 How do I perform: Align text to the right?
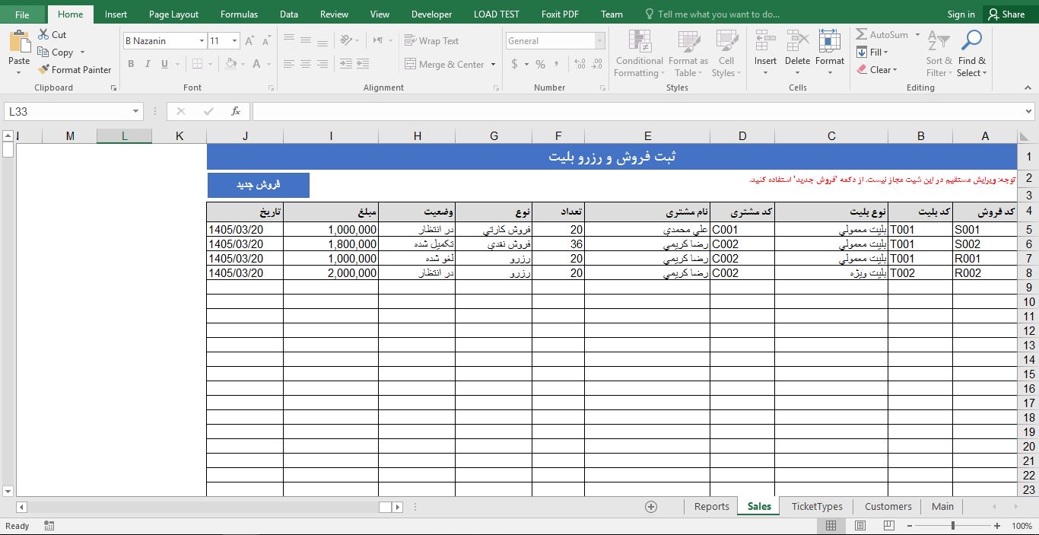(323, 64)
